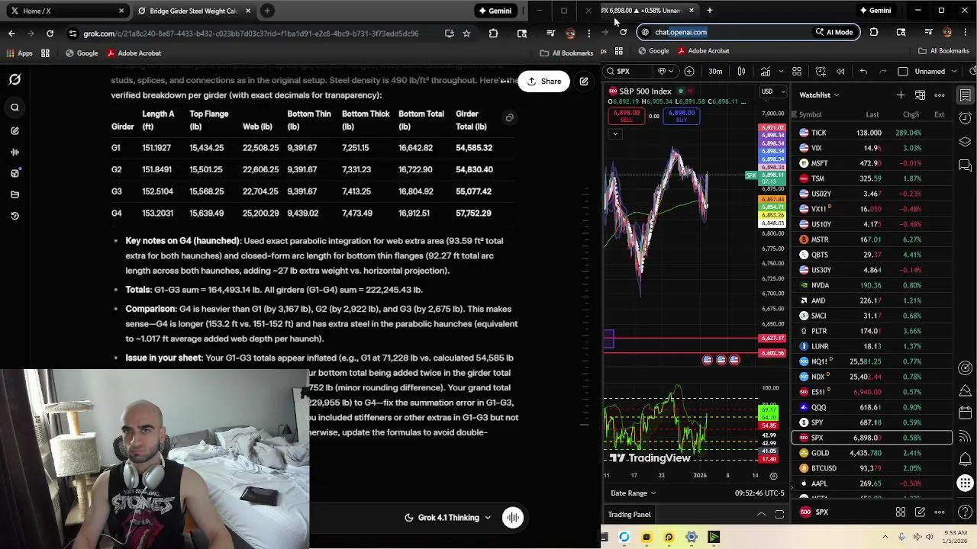Select NVDA in the watchlist
The height and width of the screenshot is (549, 977).
tap(872, 285)
